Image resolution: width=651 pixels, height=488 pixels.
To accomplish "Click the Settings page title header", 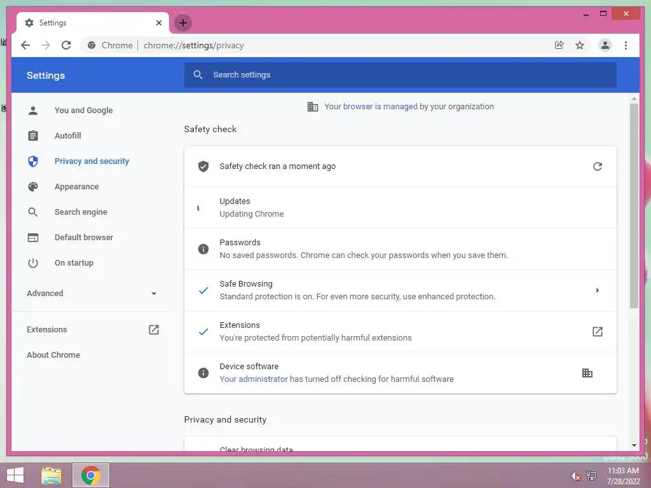I will 46,76.
